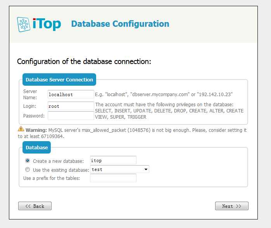Open the existing database dropdown showing test
Screen dimensions: 271x228
119,169
